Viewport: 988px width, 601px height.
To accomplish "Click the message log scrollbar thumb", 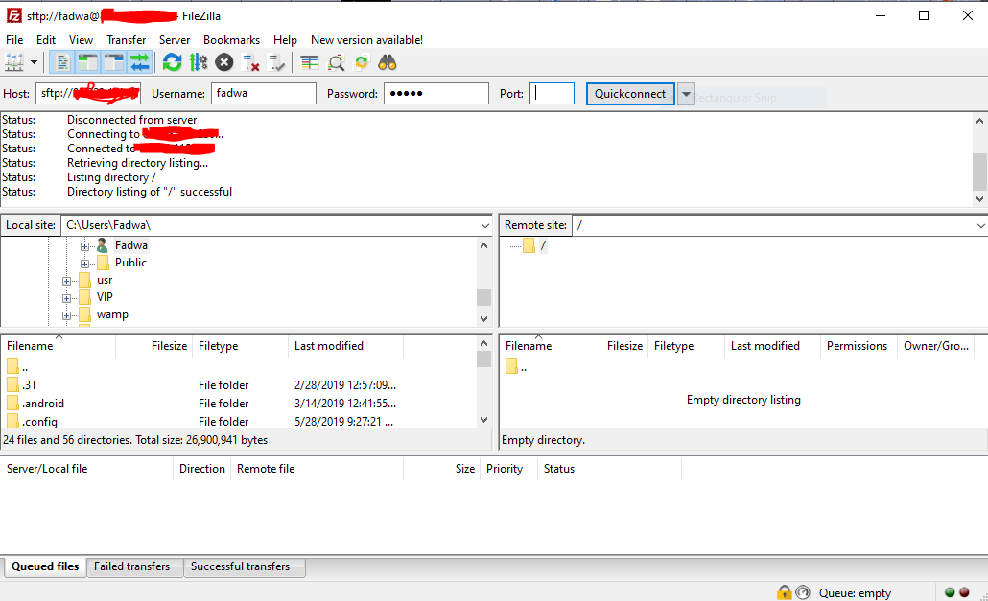I will point(979,172).
